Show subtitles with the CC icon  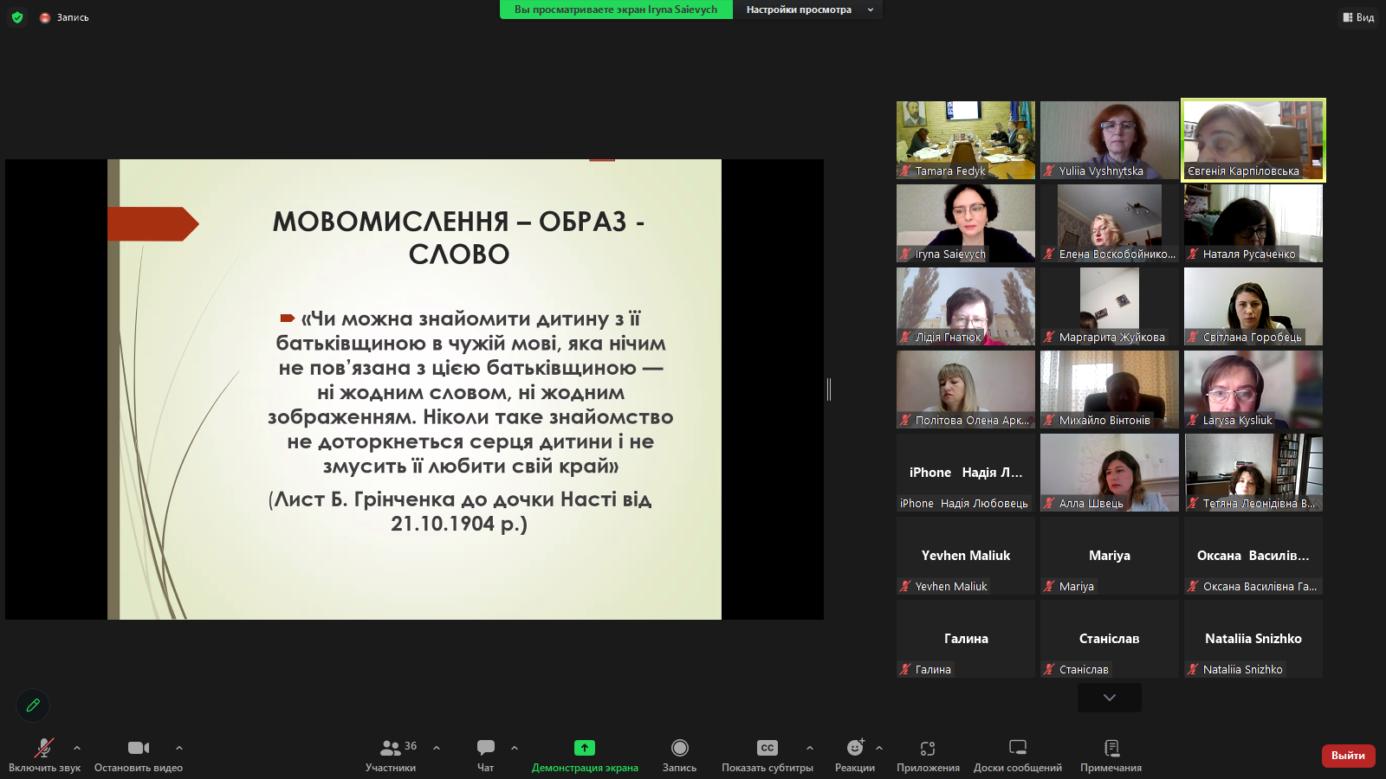[767, 748]
